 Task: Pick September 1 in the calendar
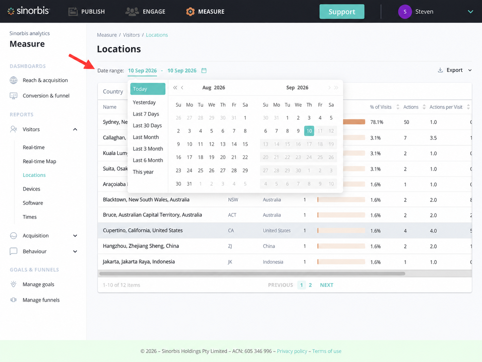[x=287, y=118]
